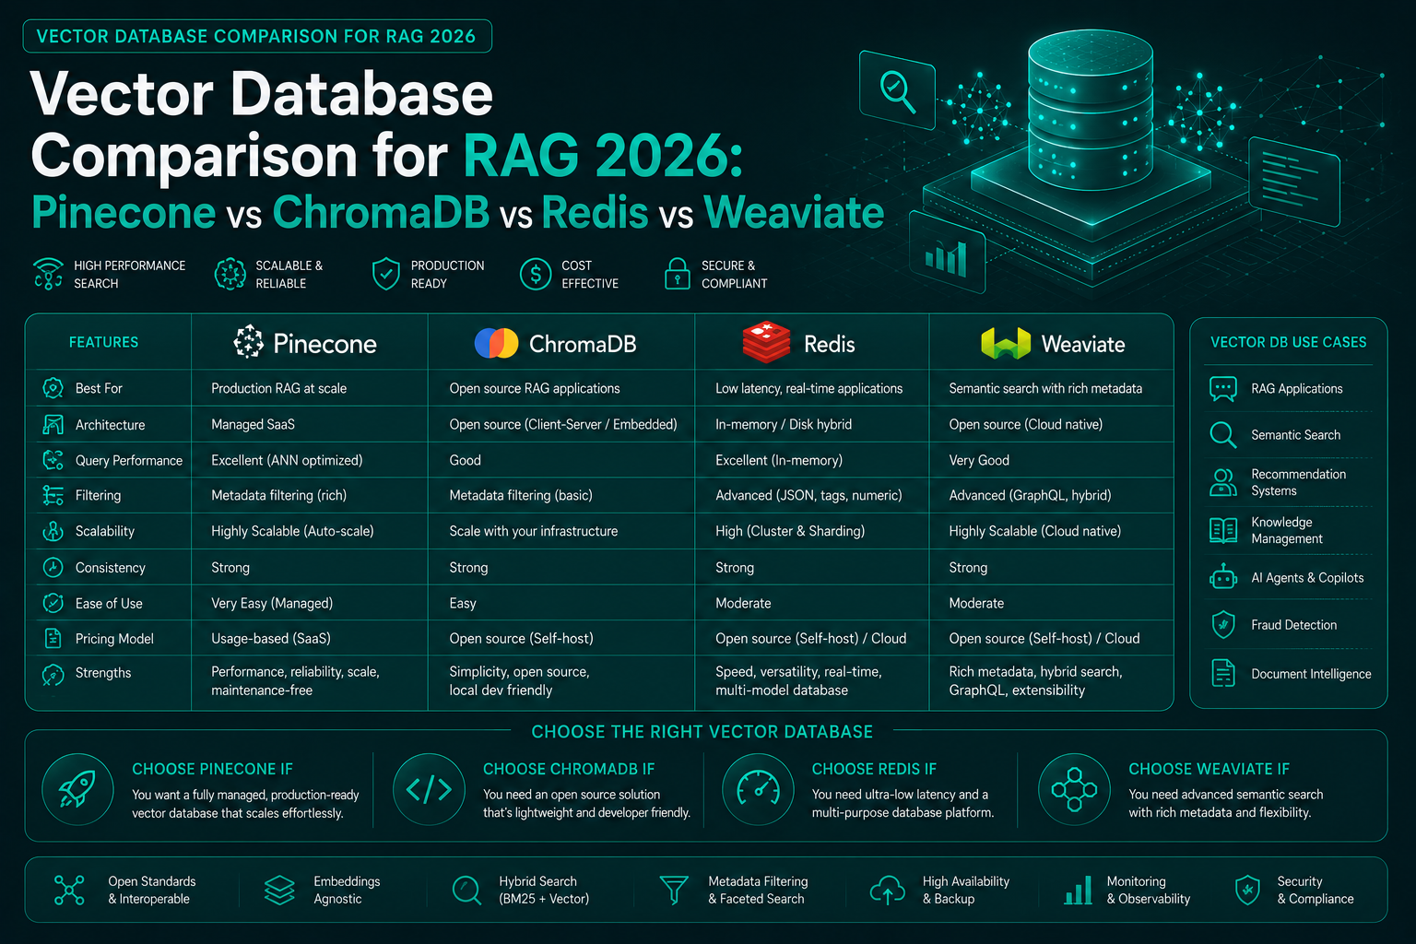Click the Fraud Detection shield icon
Viewport: 1416px width, 944px height.
pyautogui.click(x=1223, y=624)
